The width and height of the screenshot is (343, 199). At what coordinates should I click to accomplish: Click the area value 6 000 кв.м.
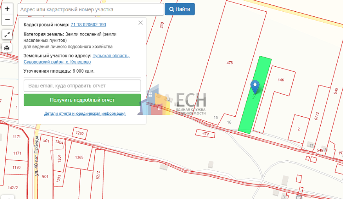tap(83, 71)
